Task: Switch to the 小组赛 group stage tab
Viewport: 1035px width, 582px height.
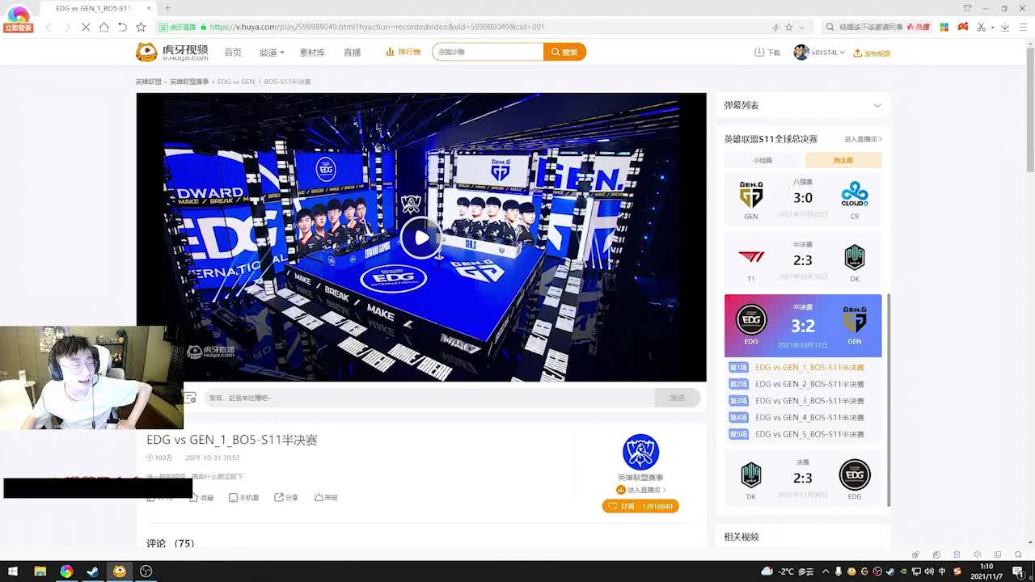Action: (763, 160)
